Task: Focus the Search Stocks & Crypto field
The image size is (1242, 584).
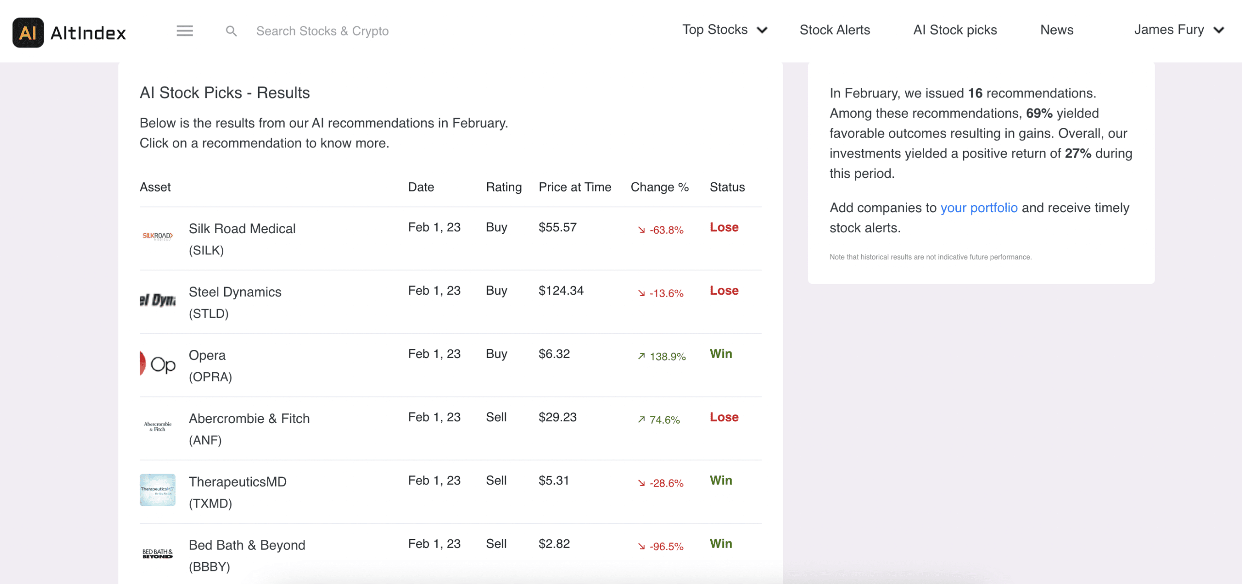Action: coord(322,31)
